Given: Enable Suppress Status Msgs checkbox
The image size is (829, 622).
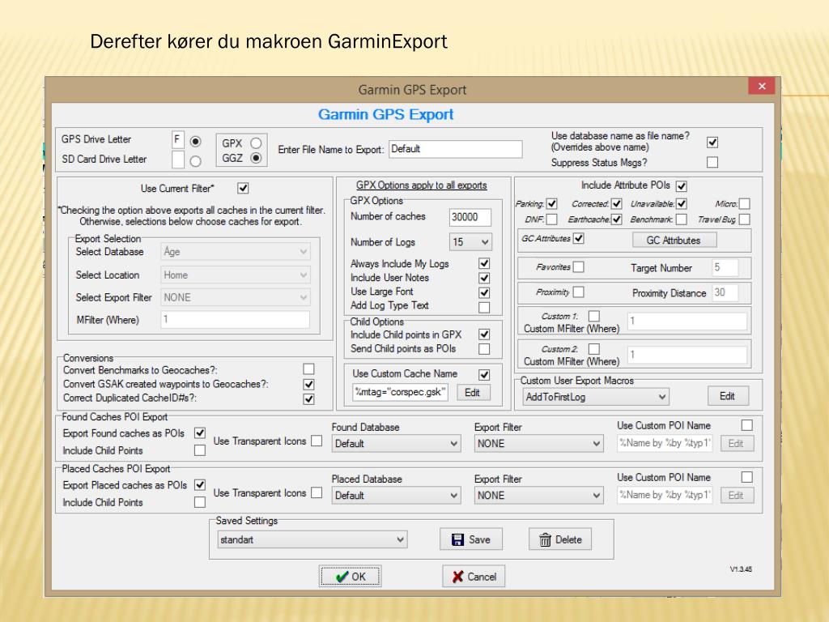Looking at the screenshot, I should [712, 162].
